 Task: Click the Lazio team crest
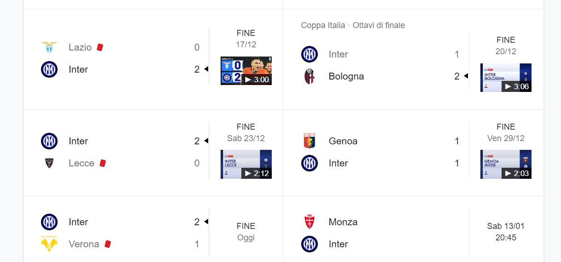pos(49,47)
